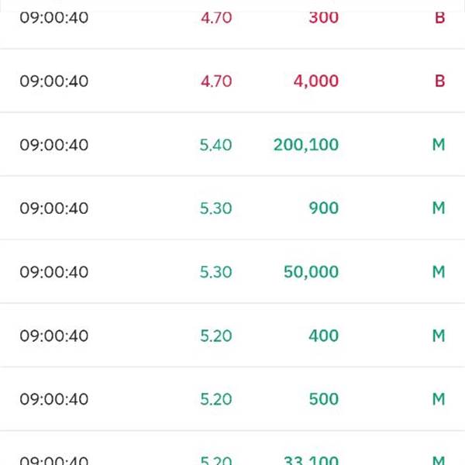Select the M marker in the 900 row
Image resolution: width=465 pixels, height=465 pixels.
439,208
